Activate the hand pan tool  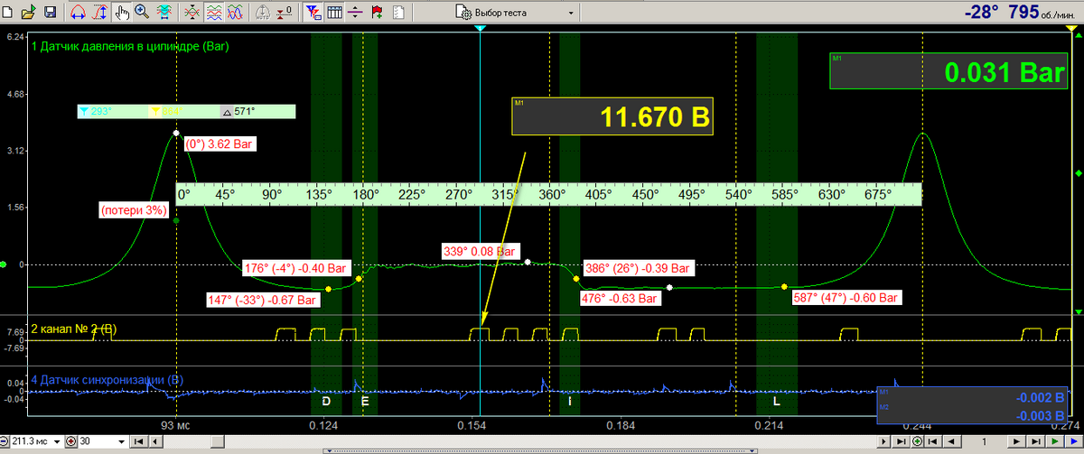pyautogui.click(x=122, y=13)
